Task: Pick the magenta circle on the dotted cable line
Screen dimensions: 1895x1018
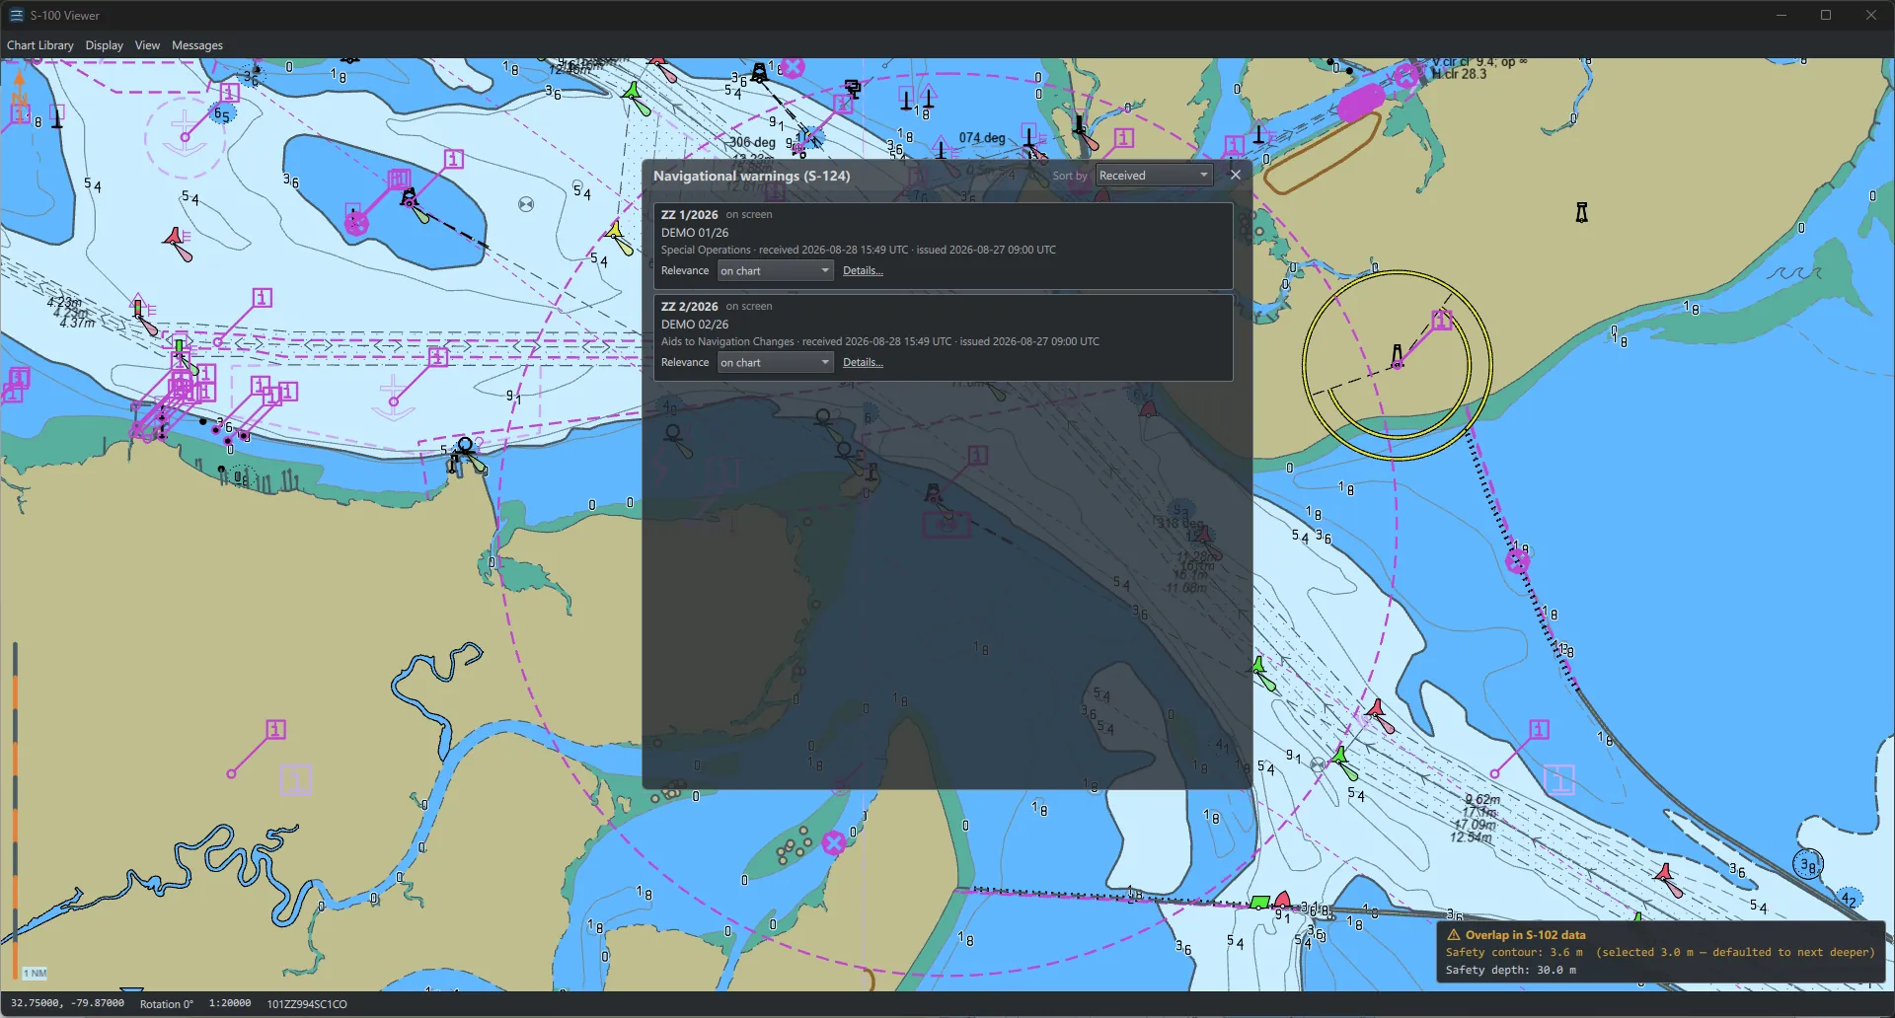Action: [x=1518, y=561]
